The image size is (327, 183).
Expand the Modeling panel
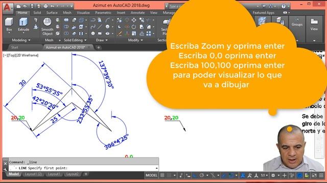21,40
